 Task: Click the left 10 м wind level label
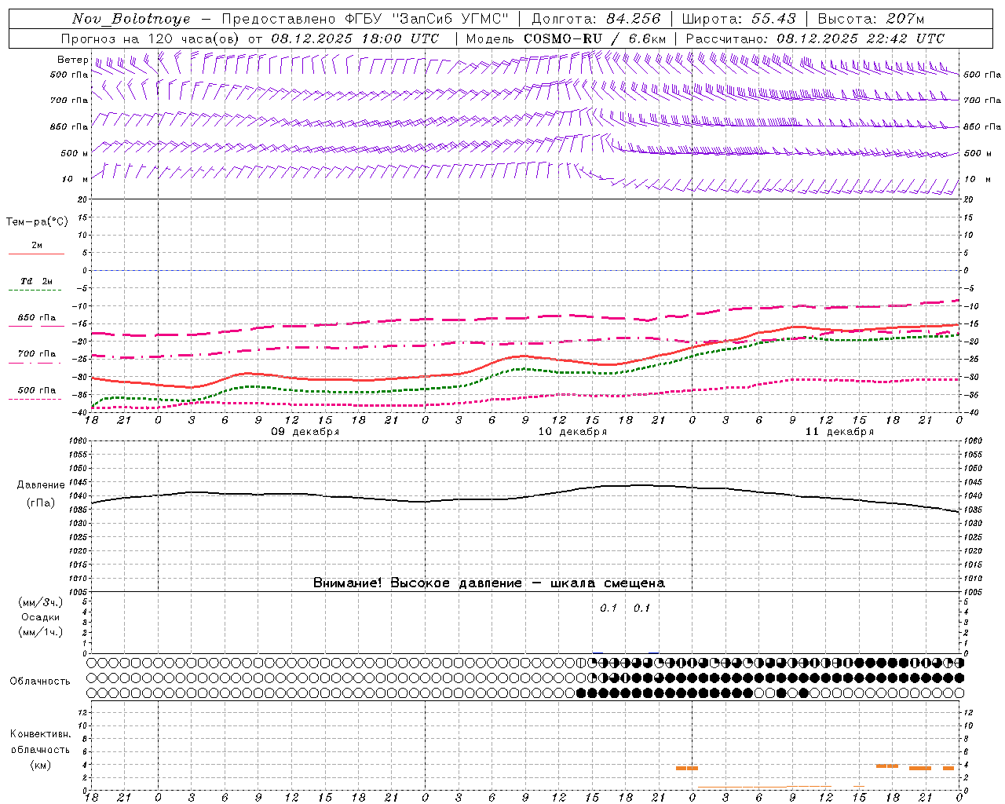click(75, 179)
